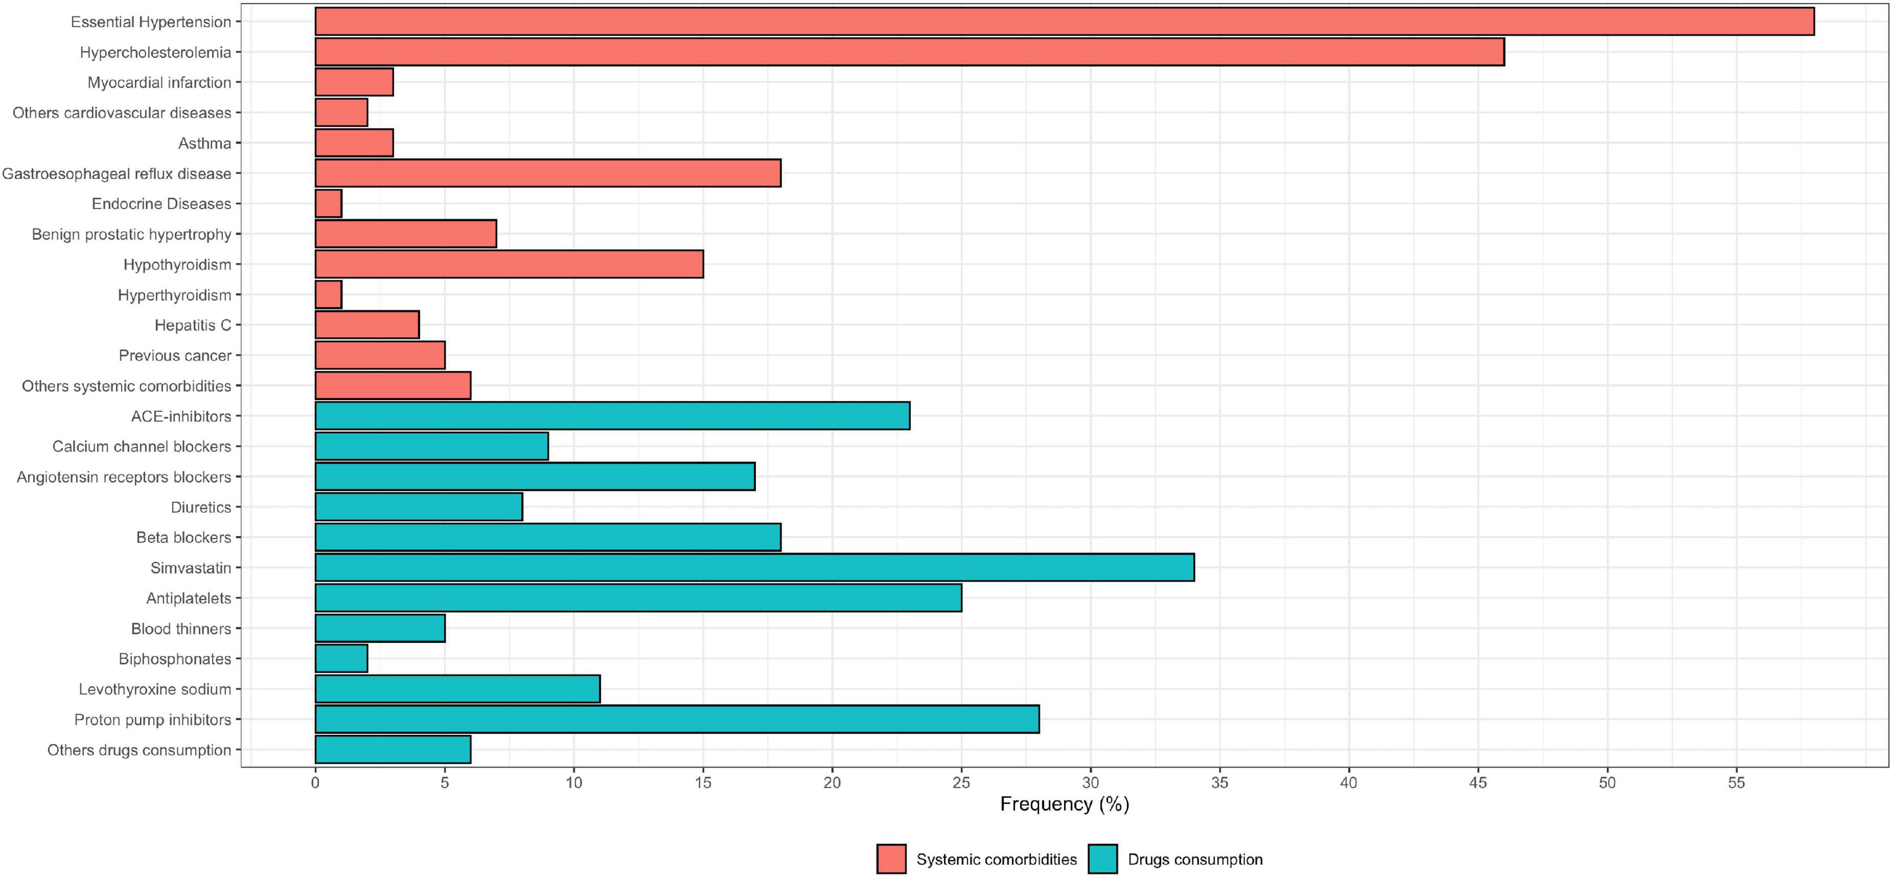1891x879 pixels.
Task: Click the 'Angiotensin receptors blockers' label
Action: click(124, 477)
